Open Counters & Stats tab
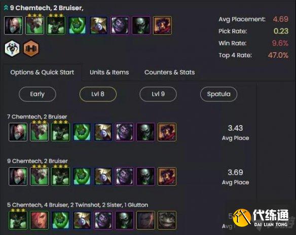Viewport: 296px width, 235px height. 169,72
